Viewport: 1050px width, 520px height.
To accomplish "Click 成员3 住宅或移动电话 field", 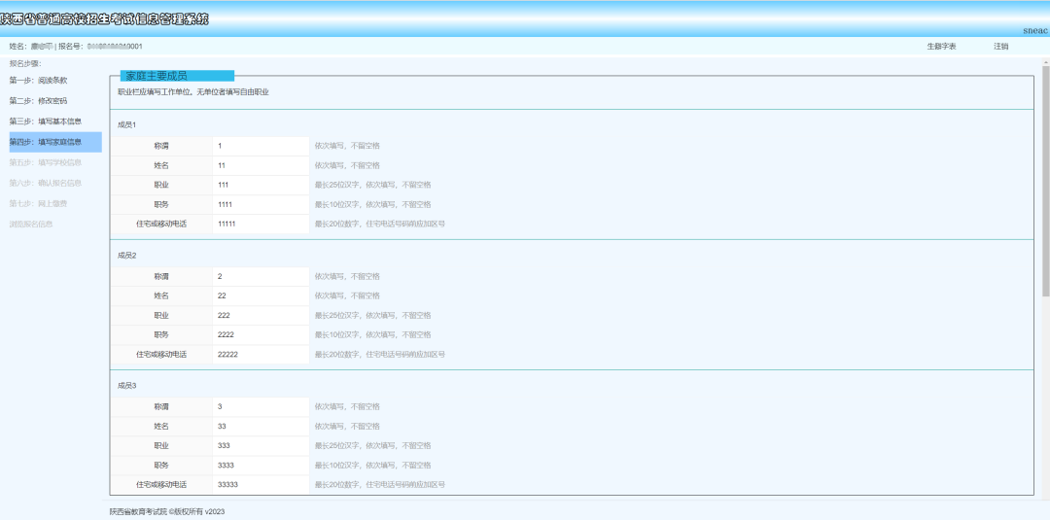I will 261,485.
